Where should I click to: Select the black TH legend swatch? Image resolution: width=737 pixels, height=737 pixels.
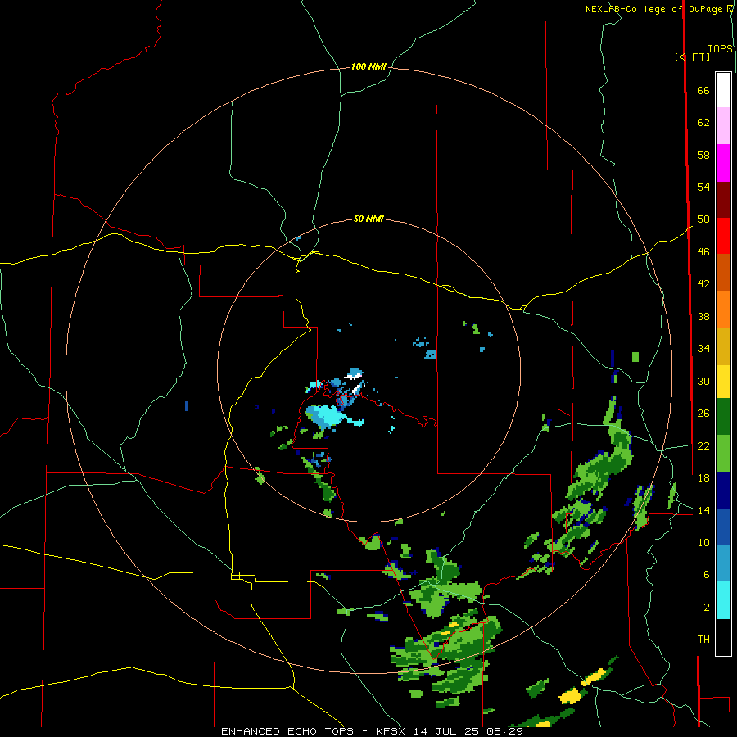(x=723, y=637)
